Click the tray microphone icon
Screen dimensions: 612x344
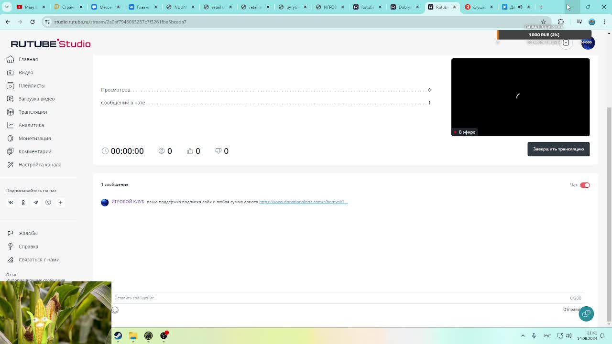coord(534,336)
